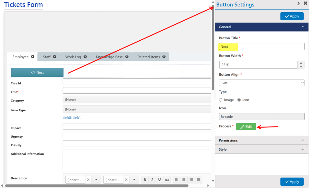Click the green Edit button for Process

246,127
